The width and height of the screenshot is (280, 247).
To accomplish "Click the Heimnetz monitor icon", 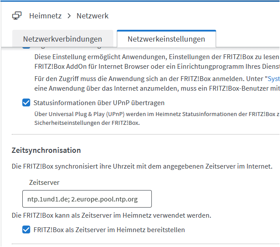I will [17, 16].
